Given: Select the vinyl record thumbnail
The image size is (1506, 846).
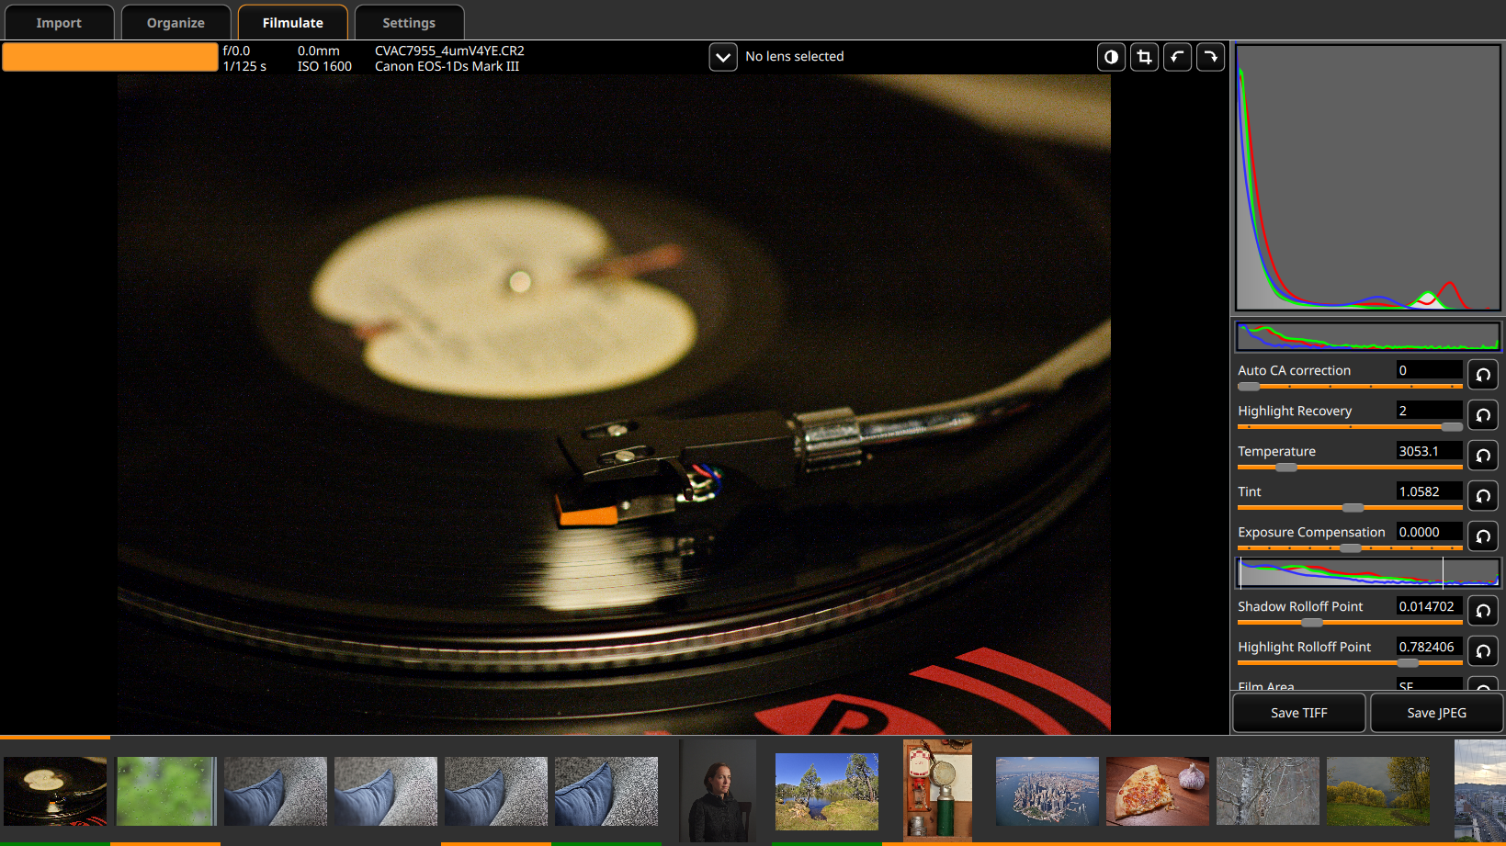Looking at the screenshot, I should pyautogui.click(x=55, y=791).
